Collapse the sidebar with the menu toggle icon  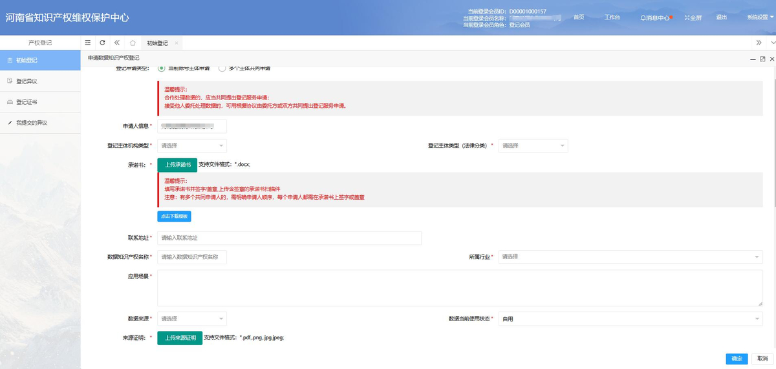pos(88,43)
